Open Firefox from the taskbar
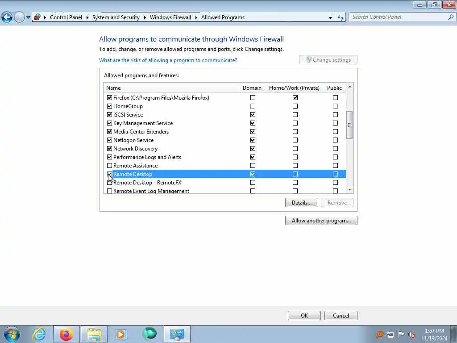 (x=66, y=334)
